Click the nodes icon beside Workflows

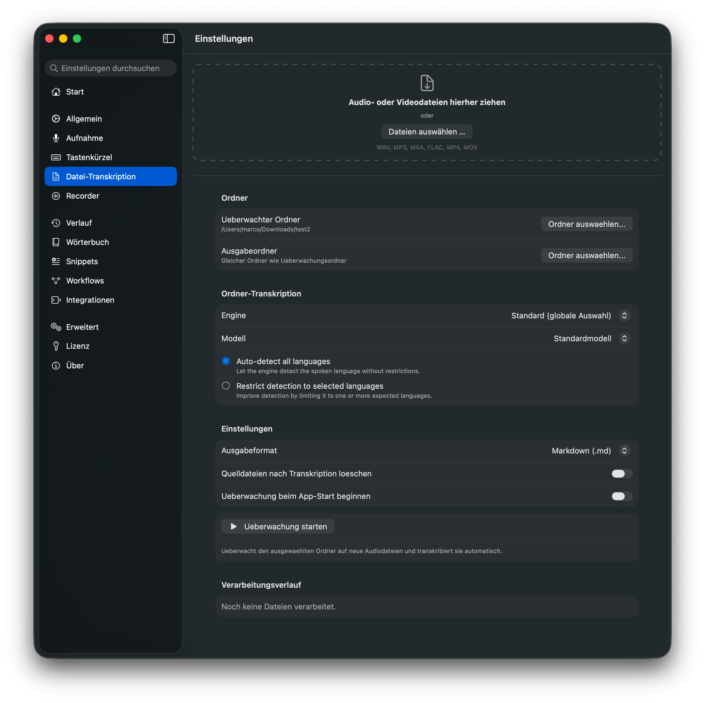coord(56,281)
